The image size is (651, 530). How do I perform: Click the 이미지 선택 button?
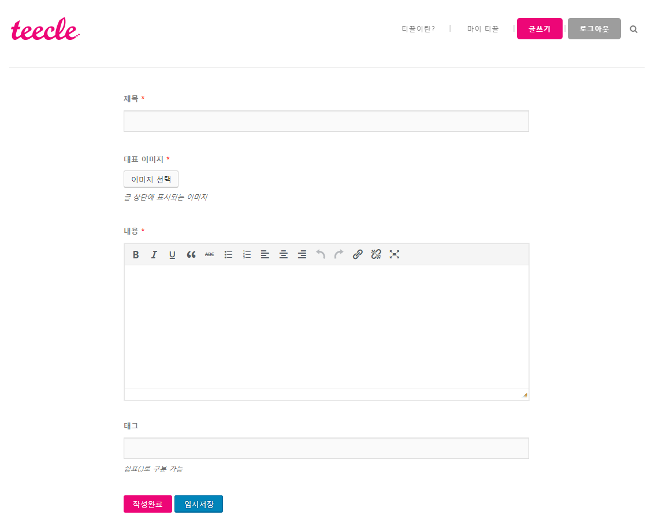(151, 179)
